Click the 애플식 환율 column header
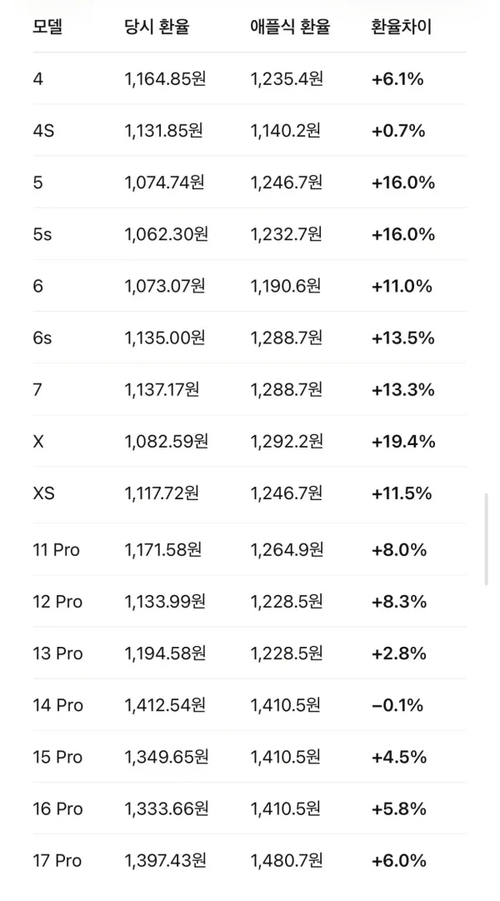This screenshot has width=500, height=901. (x=290, y=27)
